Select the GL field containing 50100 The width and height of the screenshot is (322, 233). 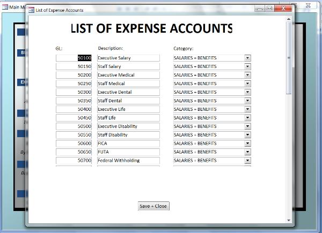click(x=74, y=58)
